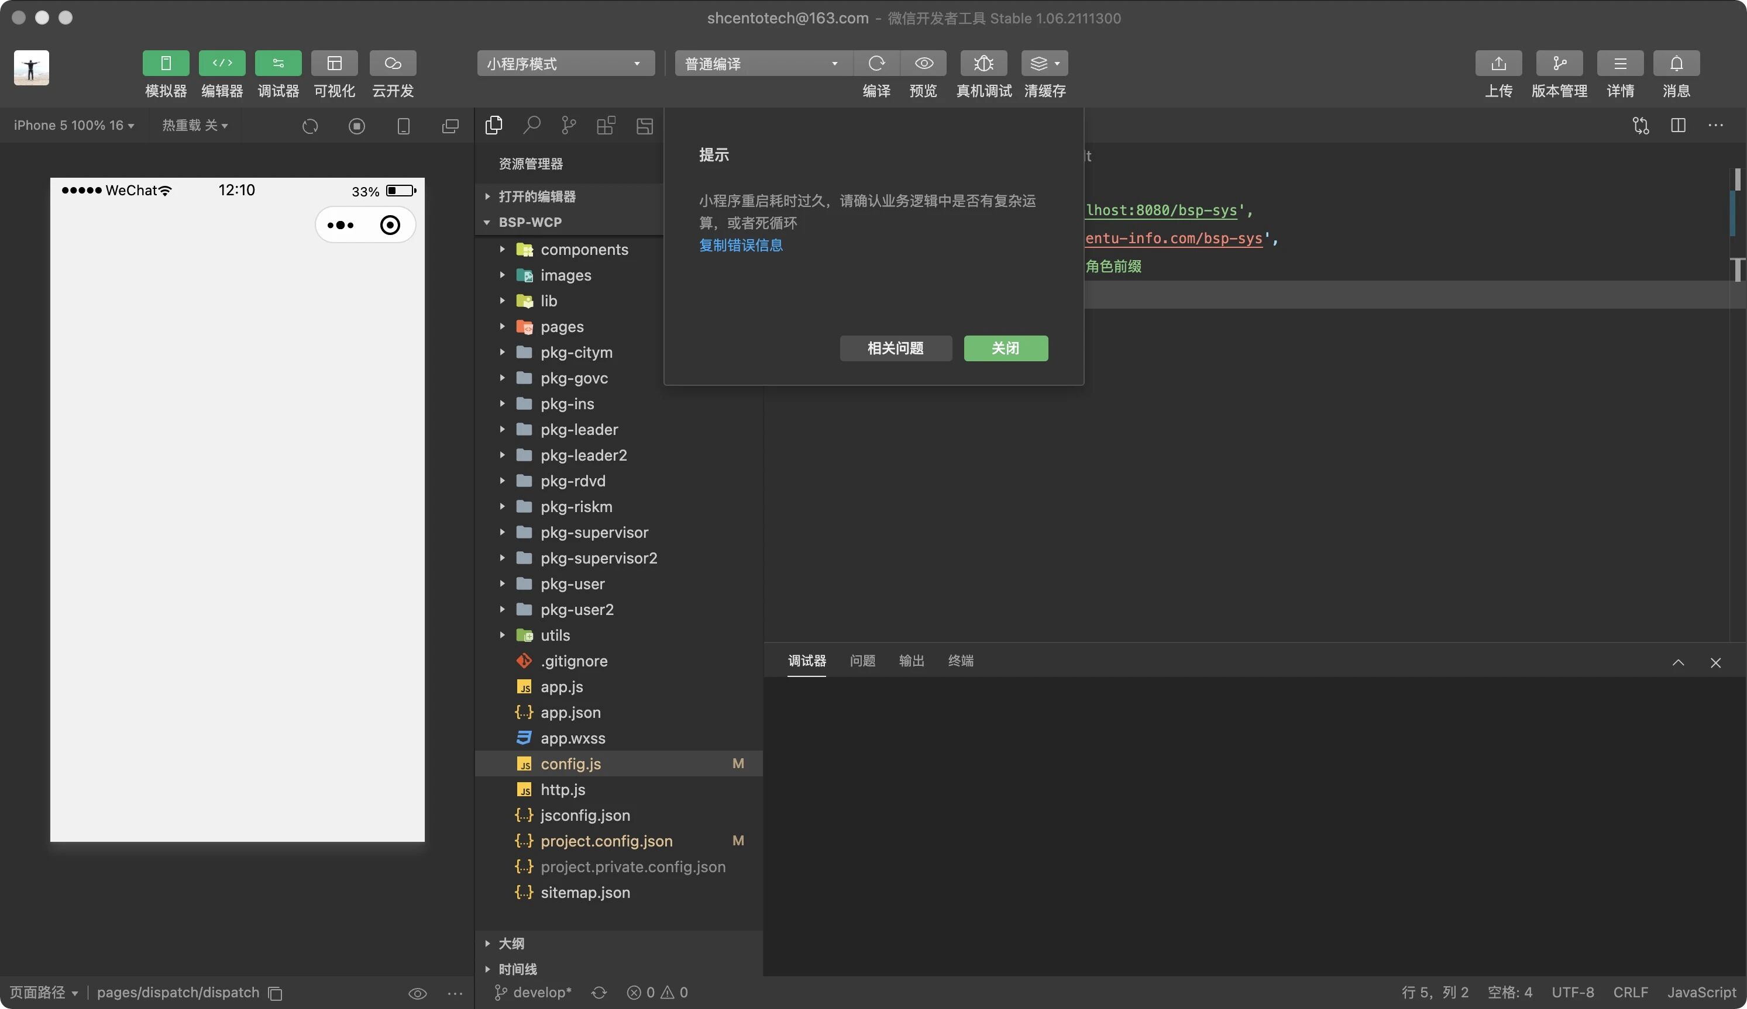Screen dimensions: 1747x1009
Task: Expand the pkg-leader folder
Action: click(x=579, y=429)
